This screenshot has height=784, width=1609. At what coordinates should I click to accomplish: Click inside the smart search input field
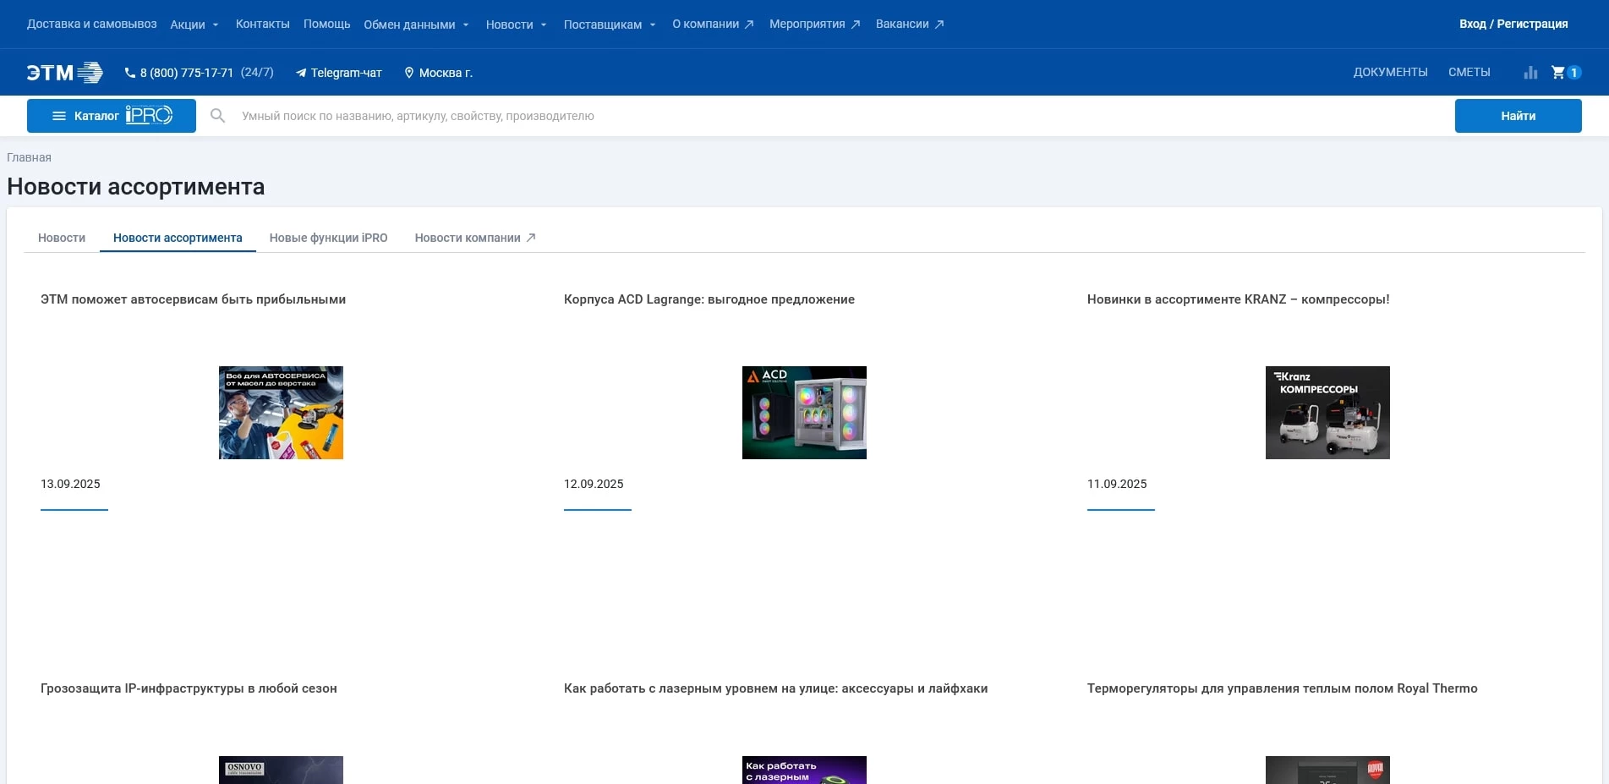click(592, 115)
